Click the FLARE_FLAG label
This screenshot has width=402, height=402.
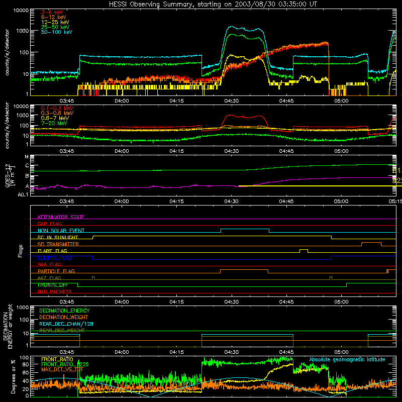[x=52, y=251]
